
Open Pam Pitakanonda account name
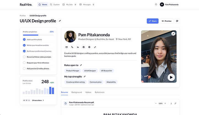pos(172,5)
